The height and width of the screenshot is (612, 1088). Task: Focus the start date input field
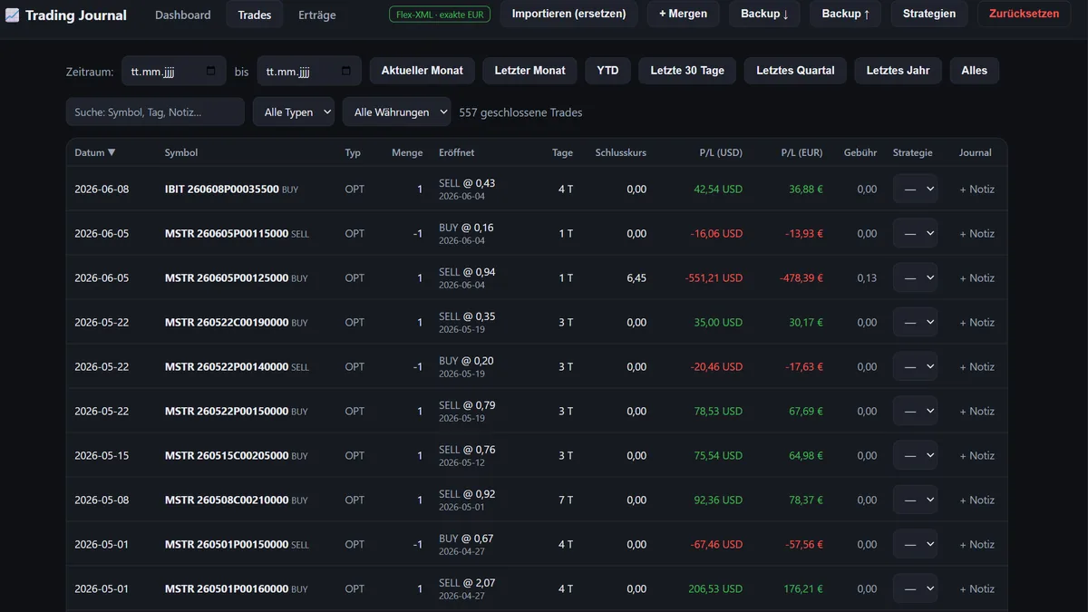tap(174, 71)
